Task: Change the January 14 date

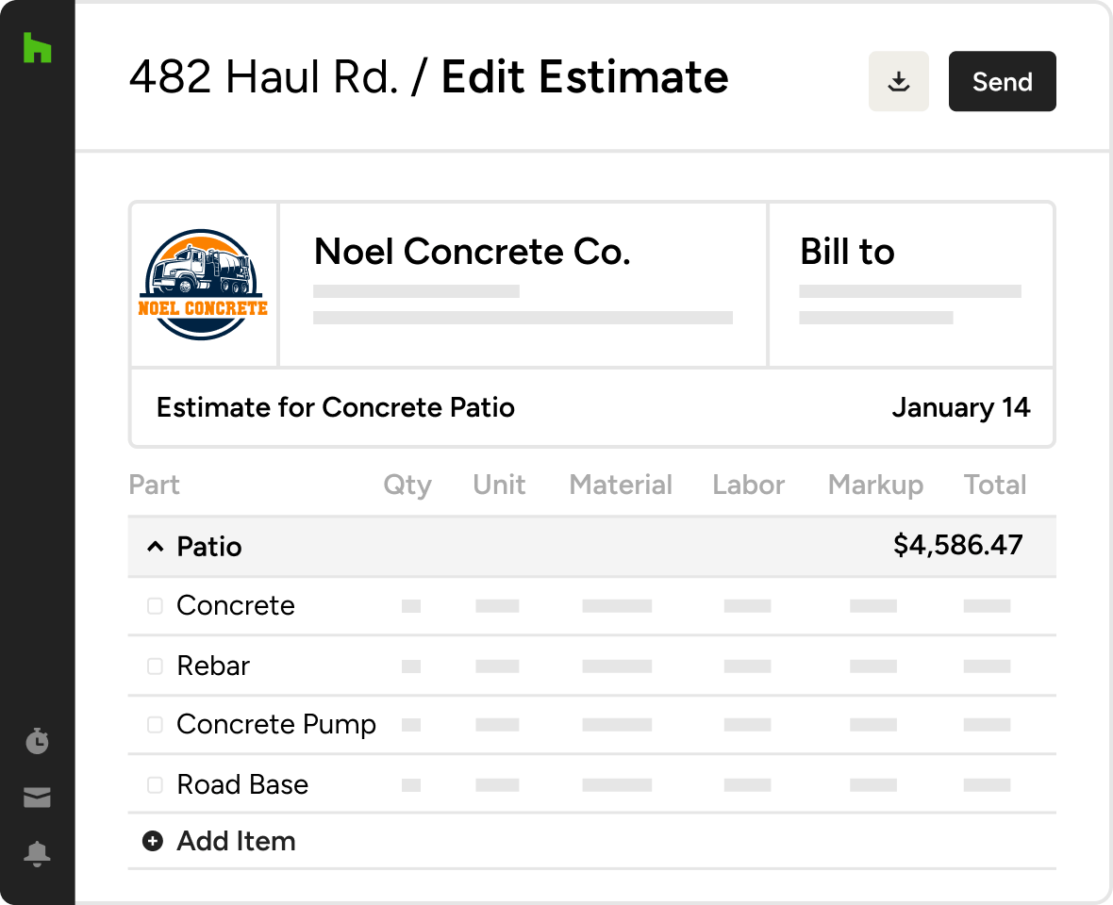Action: (x=960, y=407)
